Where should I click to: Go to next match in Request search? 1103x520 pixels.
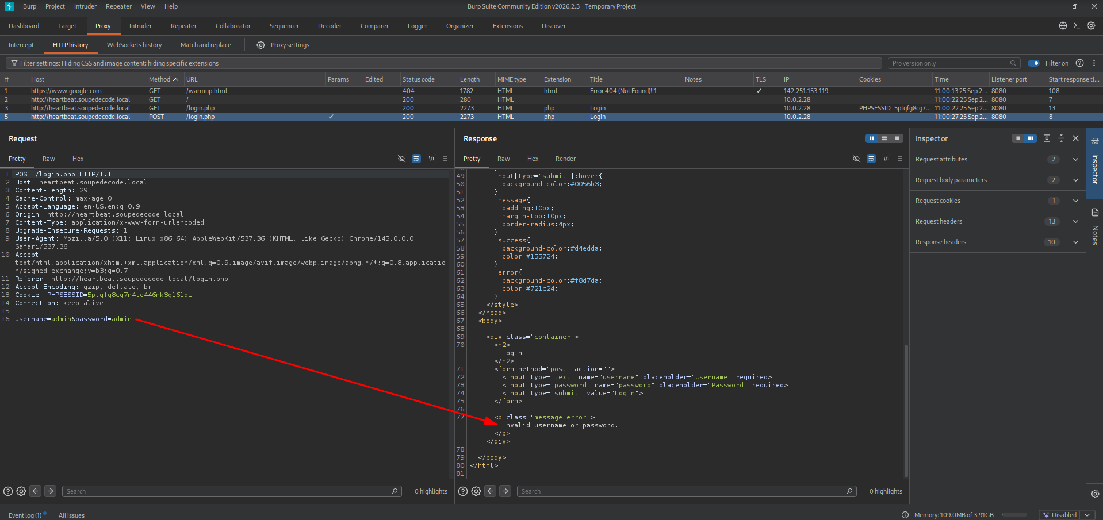[51, 491]
